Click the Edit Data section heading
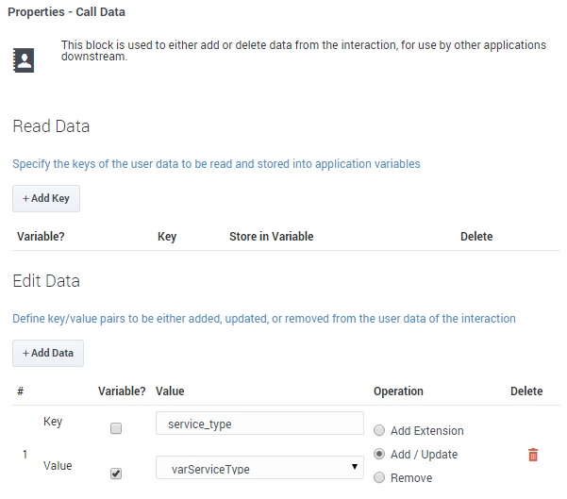This screenshot has height=499, width=567. tap(46, 281)
